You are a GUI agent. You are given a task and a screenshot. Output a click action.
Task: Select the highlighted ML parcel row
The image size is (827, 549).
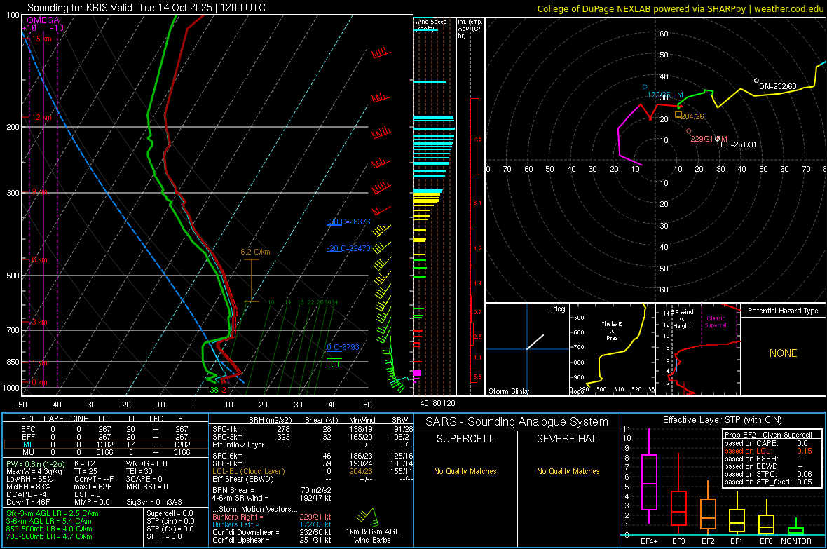[106, 445]
